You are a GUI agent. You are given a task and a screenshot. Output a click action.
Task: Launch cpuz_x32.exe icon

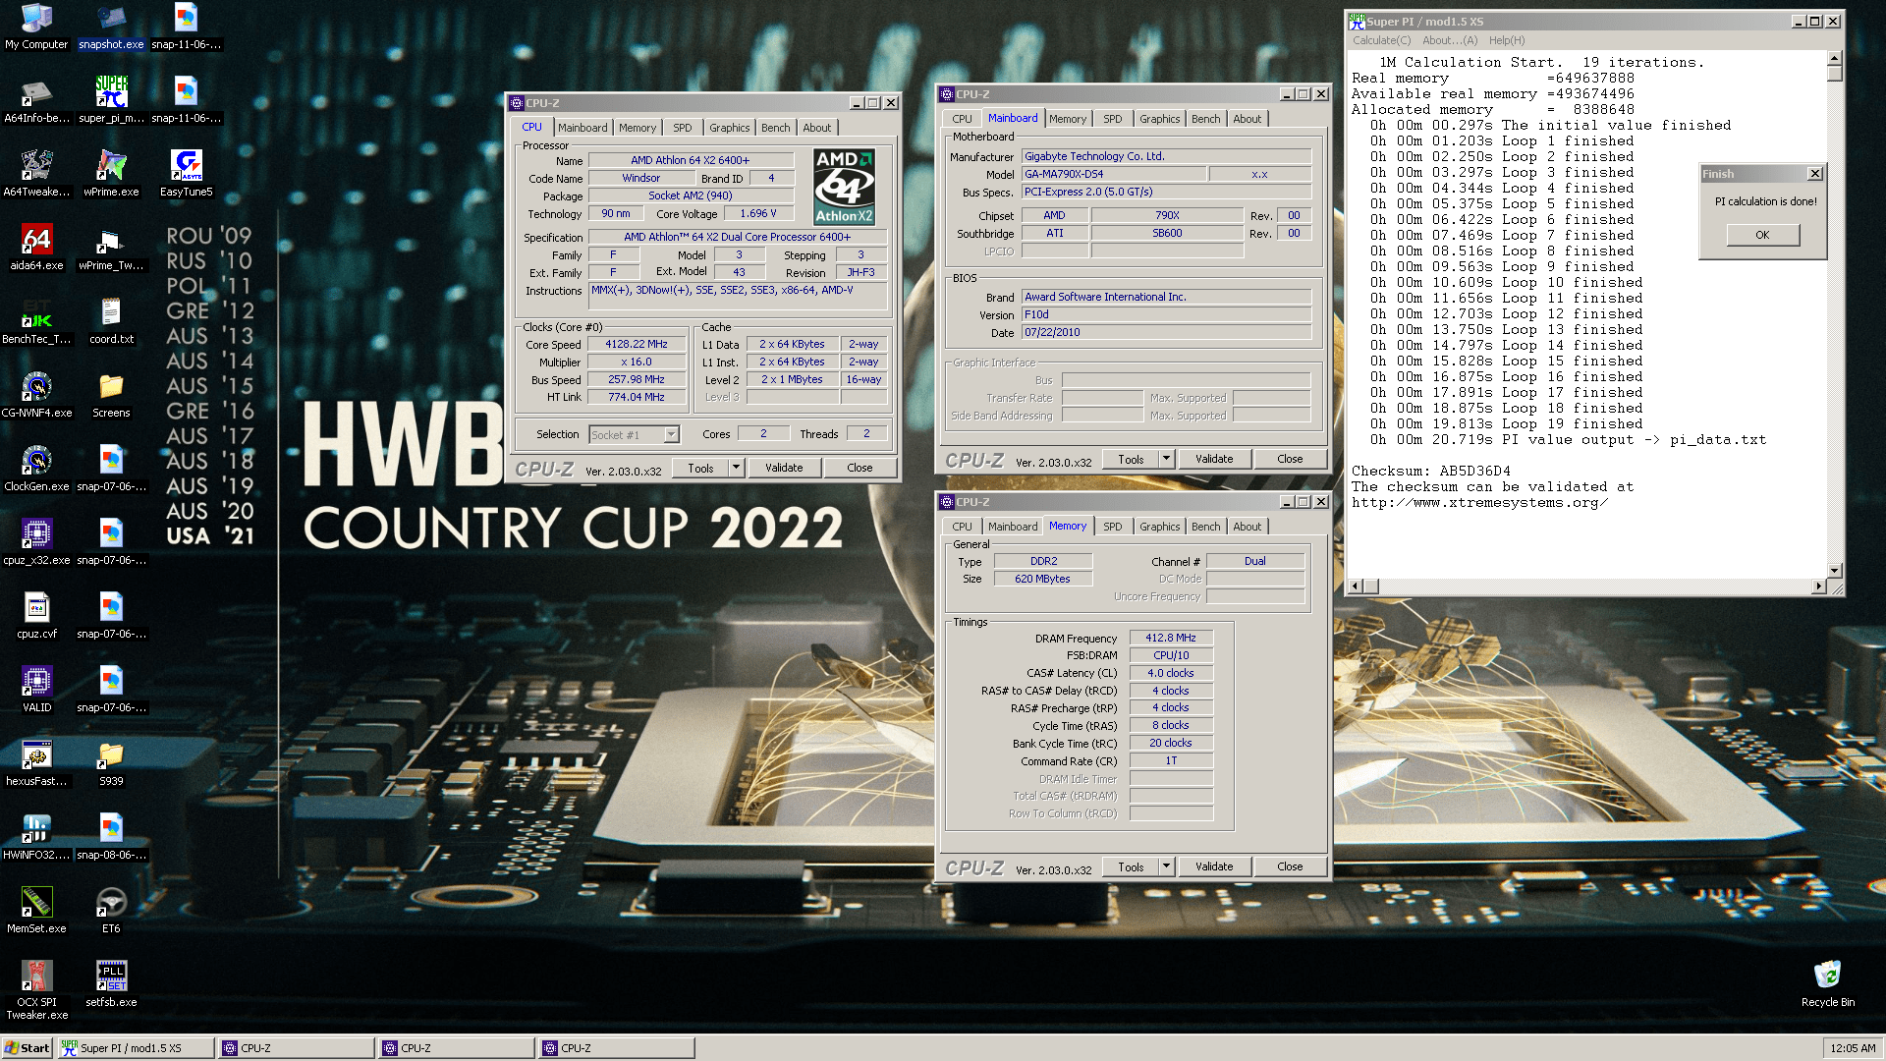[36, 542]
